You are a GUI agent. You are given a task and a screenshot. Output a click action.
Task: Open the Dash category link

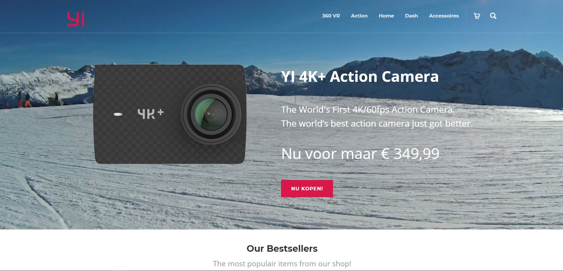(x=411, y=16)
